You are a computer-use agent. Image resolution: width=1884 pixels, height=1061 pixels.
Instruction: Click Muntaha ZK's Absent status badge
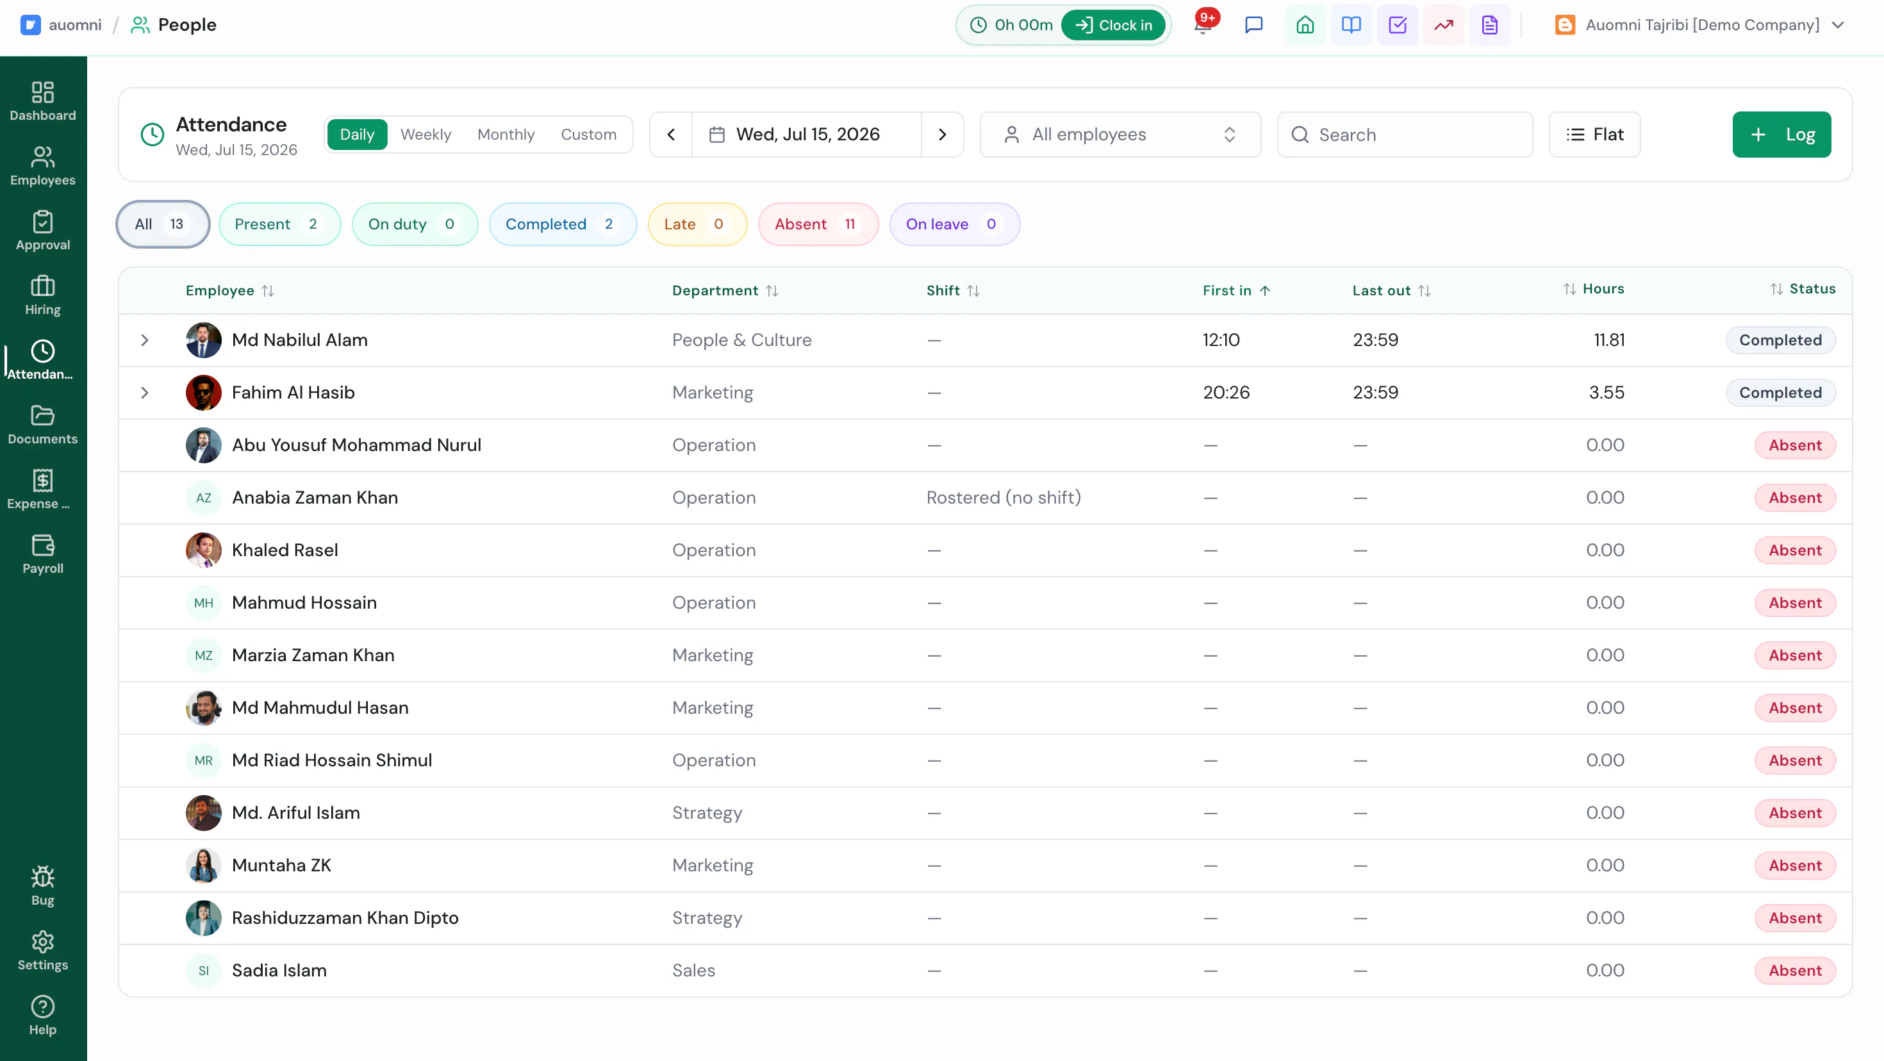1795,866
